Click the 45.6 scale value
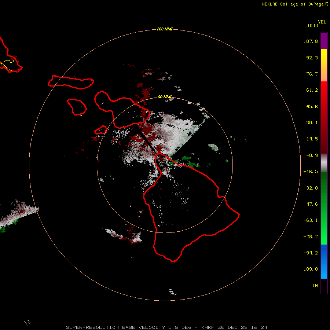This screenshot has width=330, height=330. pos(312,106)
